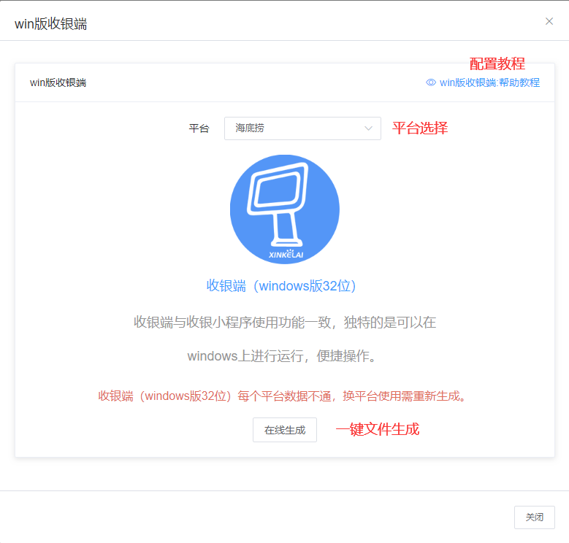Open the 收银端（windows版32位）blue link
The image size is (569, 543).
click(281, 286)
